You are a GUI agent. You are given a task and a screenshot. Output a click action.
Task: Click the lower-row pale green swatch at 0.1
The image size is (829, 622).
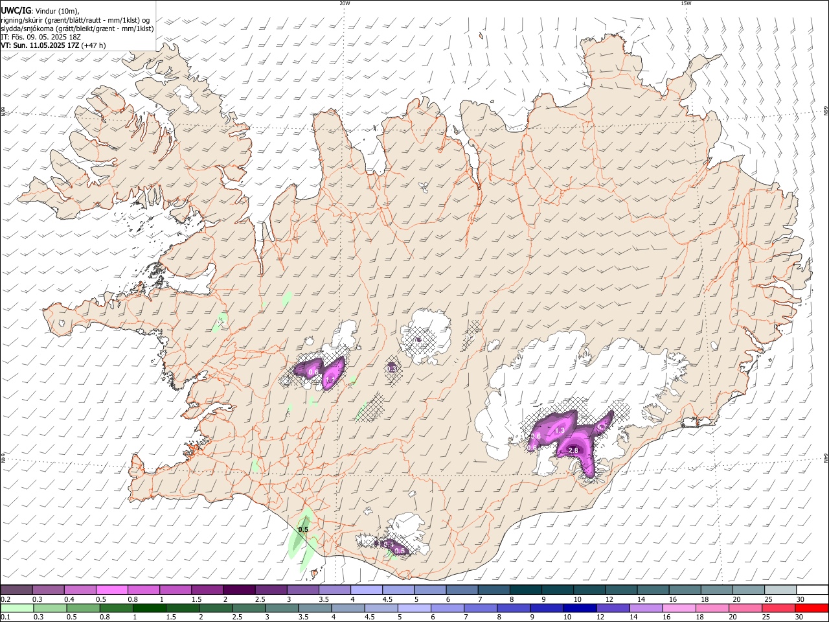click(17, 608)
